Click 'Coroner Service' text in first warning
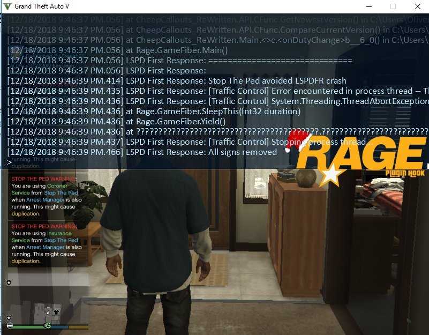429x335 pixels. point(39,189)
